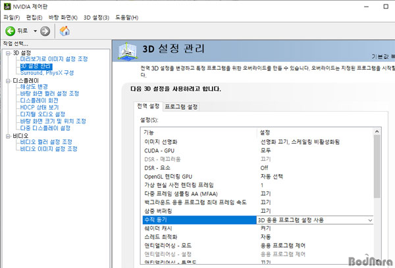This screenshot has height=268, width=395.
Task: Open the 바탕 화면(K) menu
Action: point(63,18)
